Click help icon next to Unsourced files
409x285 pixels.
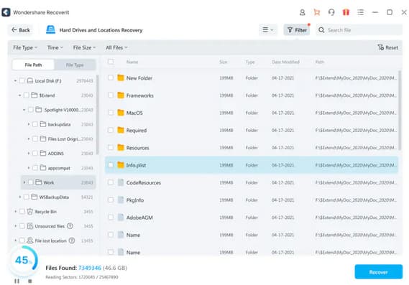pyautogui.click(x=70, y=226)
